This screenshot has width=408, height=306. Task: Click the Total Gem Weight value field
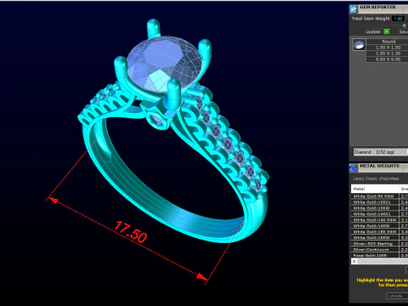click(398, 19)
